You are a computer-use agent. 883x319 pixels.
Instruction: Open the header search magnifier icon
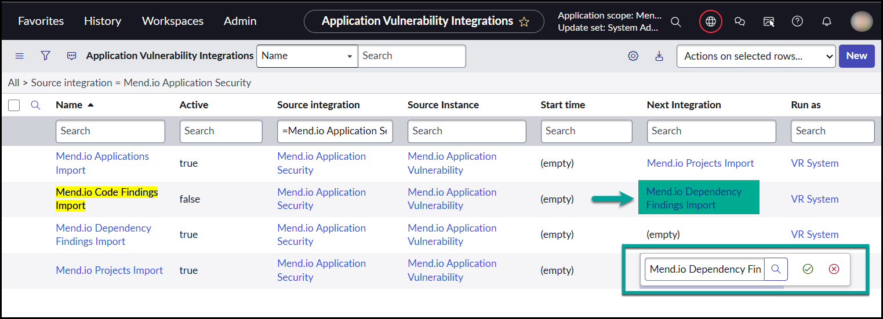(x=676, y=21)
